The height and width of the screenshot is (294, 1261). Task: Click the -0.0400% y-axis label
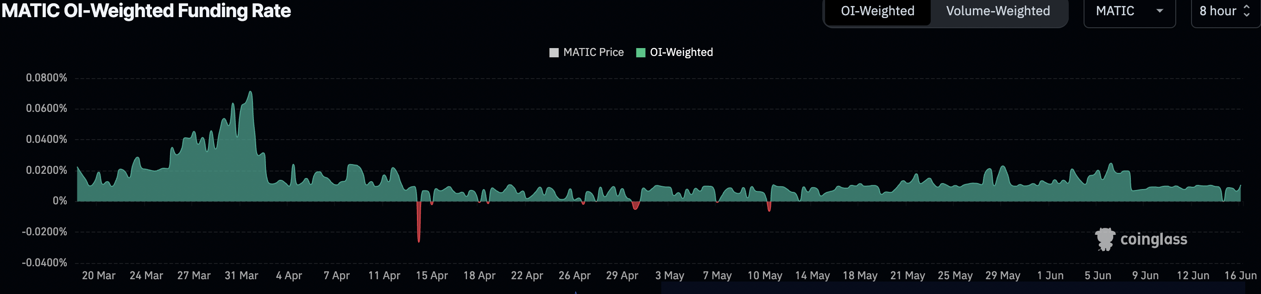pos(44,262)
